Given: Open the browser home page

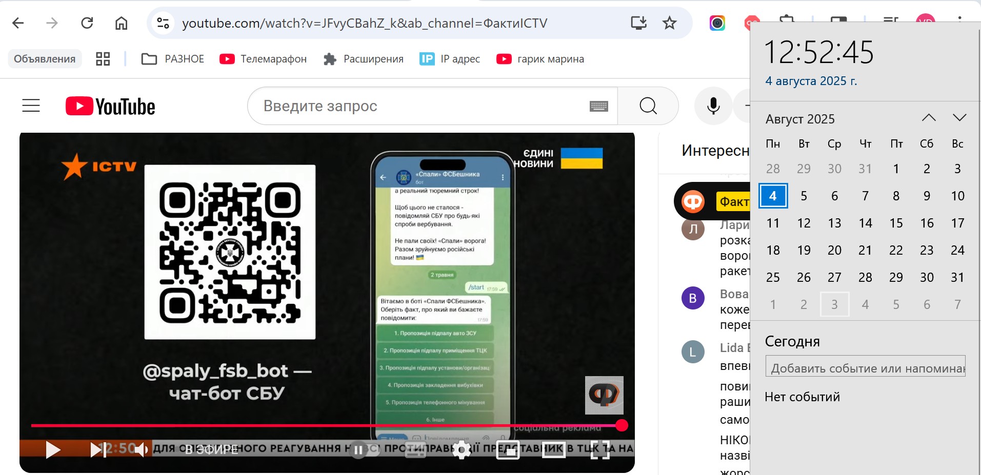Looking at the screenshot, I should pyautogui.click(x=121, y=23).
